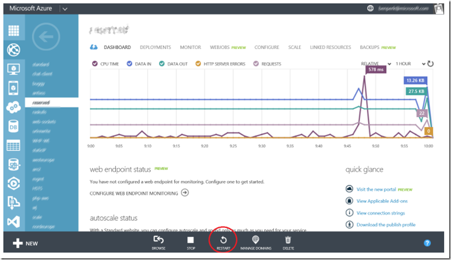Toggle the HTTP Server Errors metric
Image resolution: width=451 pixels, height=260 pixels.
click(x=198, y=64)
